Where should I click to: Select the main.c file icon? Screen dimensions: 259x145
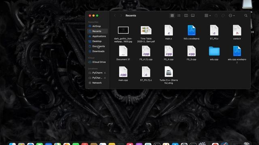[169, 30]
